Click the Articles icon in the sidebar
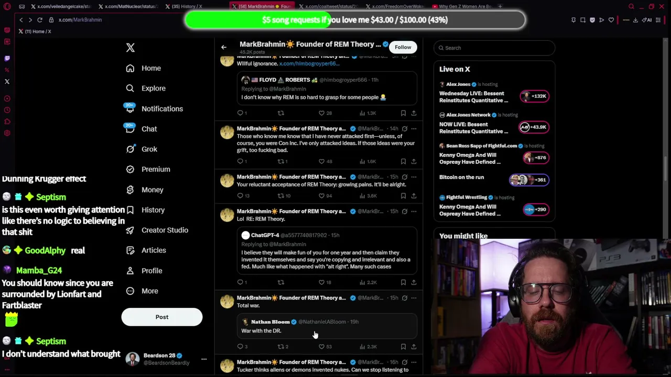This screenshot has height=377, width=671. (130, 250)
